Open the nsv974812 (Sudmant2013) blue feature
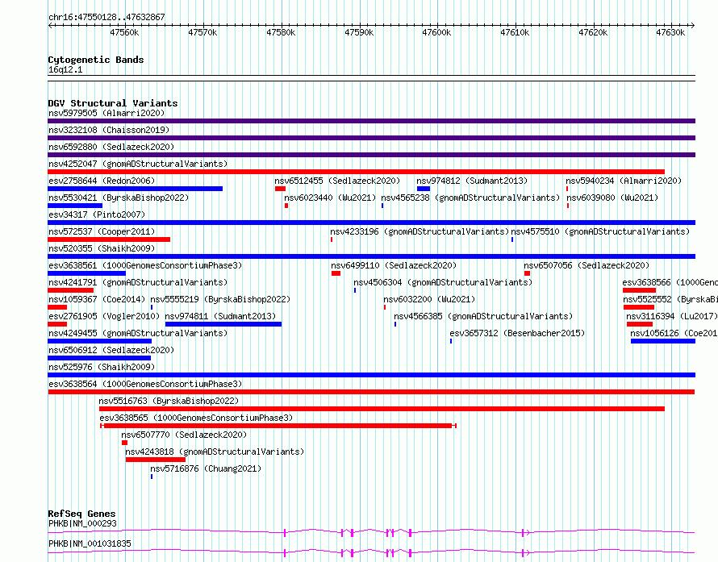The width and height of the screenshot is (718, 562). pos(424,189)
